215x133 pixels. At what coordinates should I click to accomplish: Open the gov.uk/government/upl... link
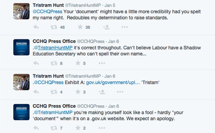pos(113,82)
